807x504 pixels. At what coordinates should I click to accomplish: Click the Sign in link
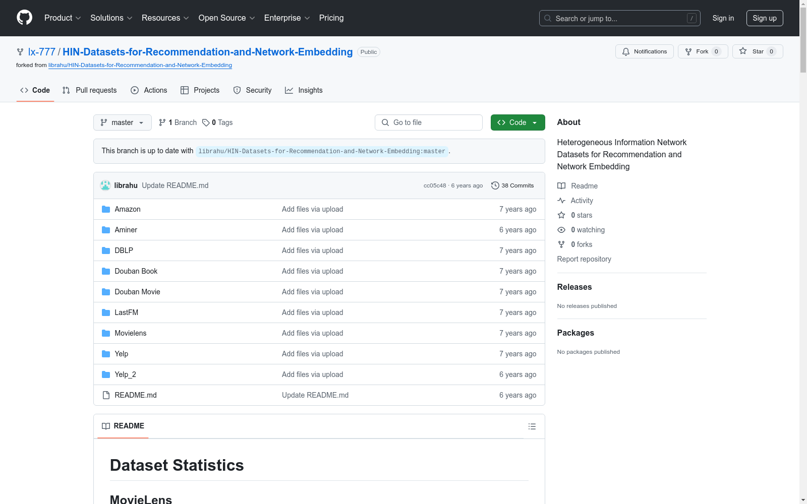pyautogui.click(x=723, y=18)
